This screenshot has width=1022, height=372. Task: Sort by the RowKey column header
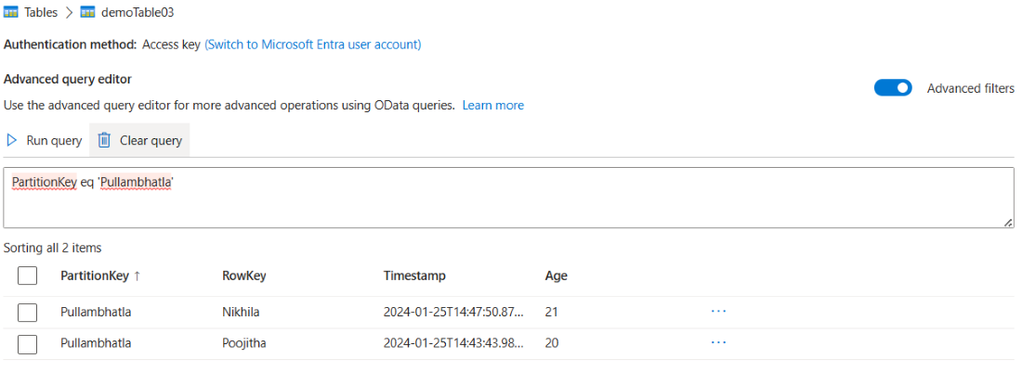(244, 276)
